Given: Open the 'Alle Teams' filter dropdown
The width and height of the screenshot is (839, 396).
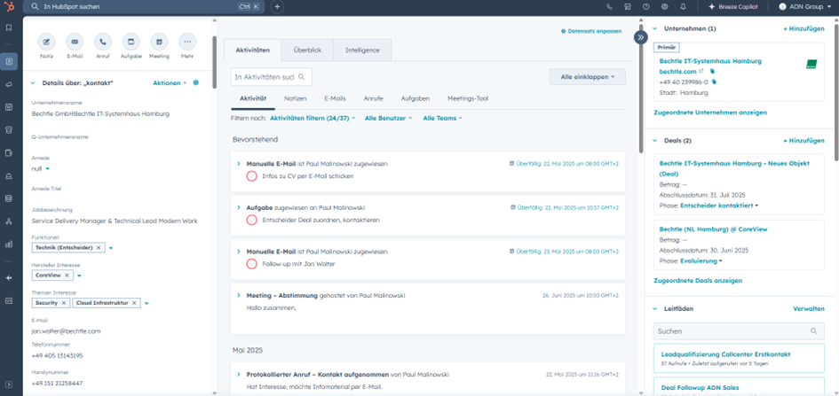Looking at the screenshot, I should [x=442, y=118].
